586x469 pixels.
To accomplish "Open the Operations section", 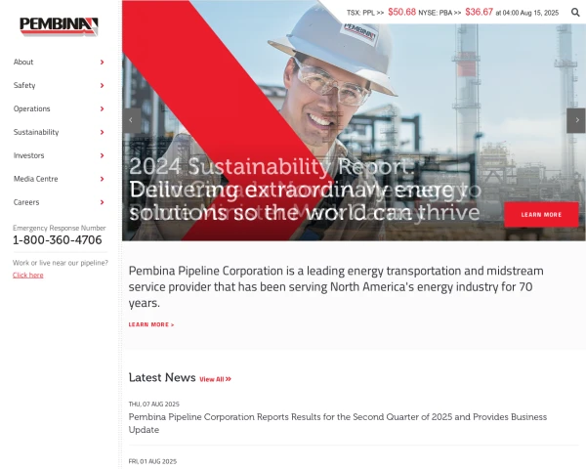I will click(32, 108).
